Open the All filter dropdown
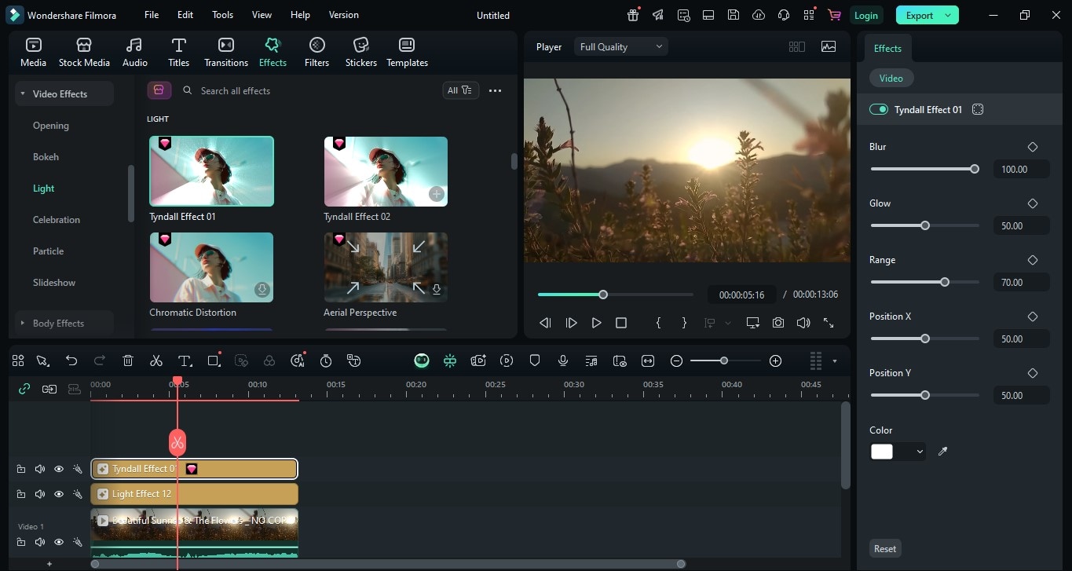The width and height of the screenshot is (1072, 571). (460, 90)
